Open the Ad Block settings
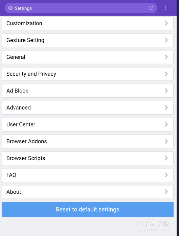This screenshot has height=236, width=179. coord(88,91)
